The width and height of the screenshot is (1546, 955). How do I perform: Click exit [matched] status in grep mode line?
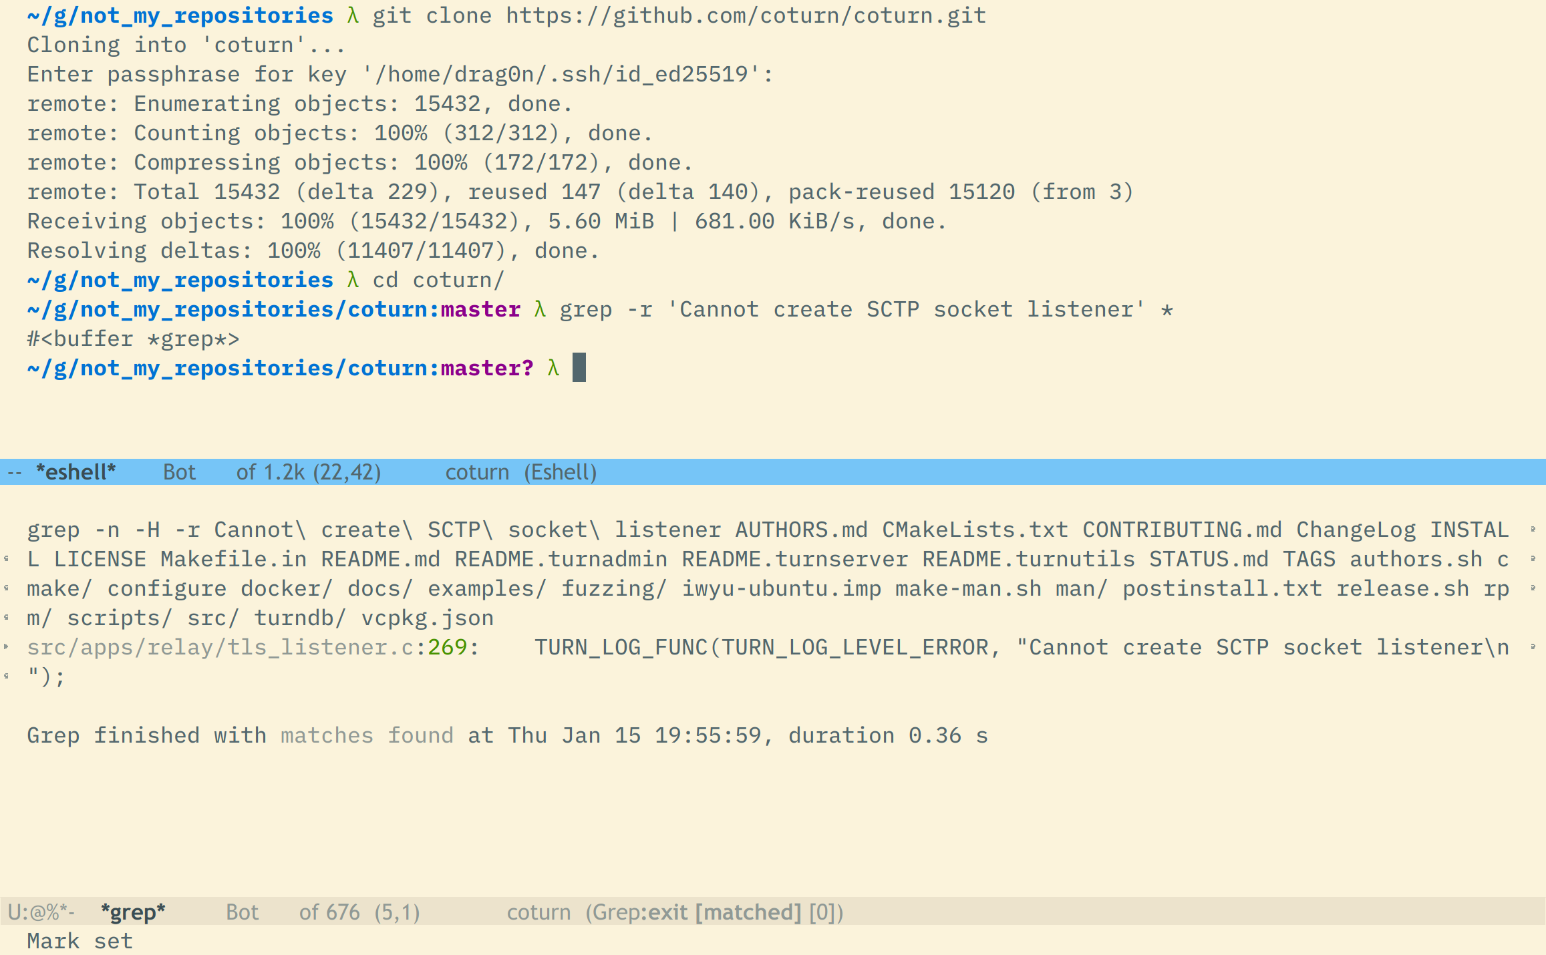[x=725, y=912]
